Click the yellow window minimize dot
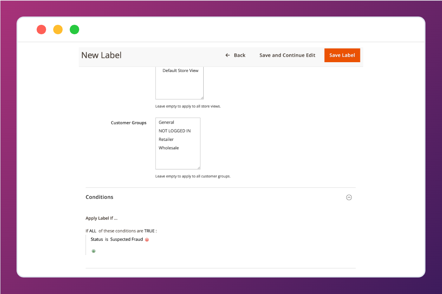The image size is (442, 294). coord(58,30)
